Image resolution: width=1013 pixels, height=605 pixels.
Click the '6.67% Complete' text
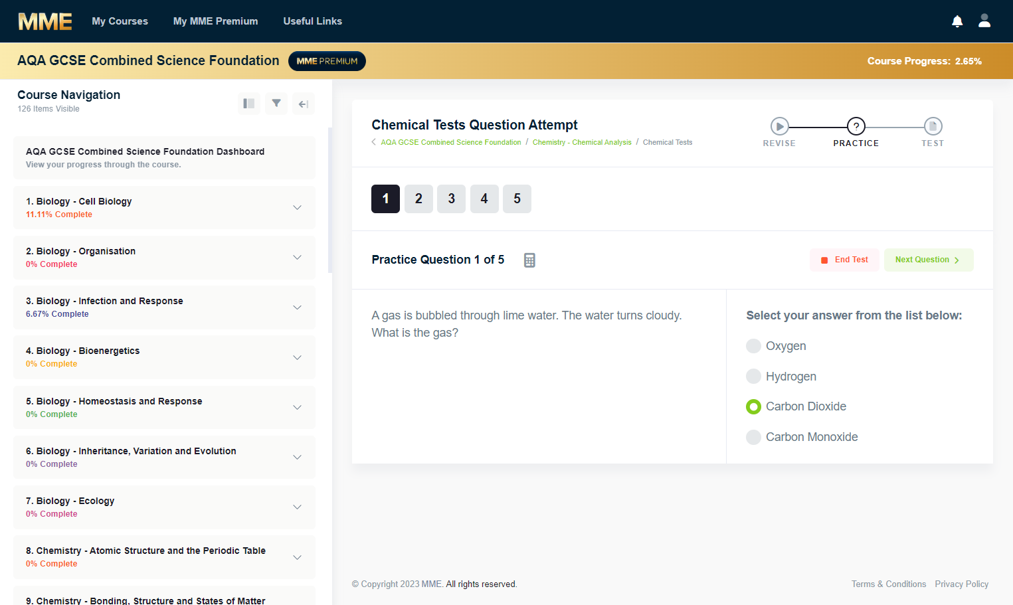[x=57, y=314]
